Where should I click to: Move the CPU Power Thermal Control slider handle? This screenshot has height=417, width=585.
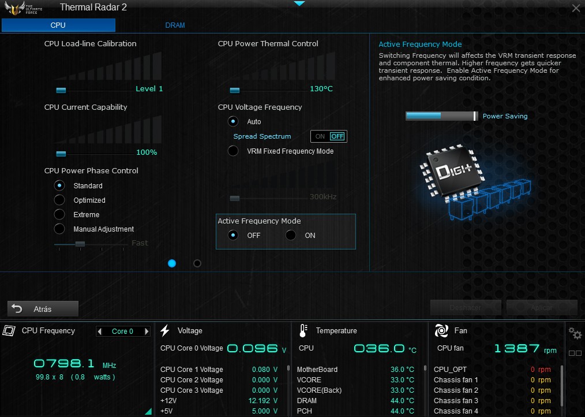pyautogui.click(x=235, y=90)
